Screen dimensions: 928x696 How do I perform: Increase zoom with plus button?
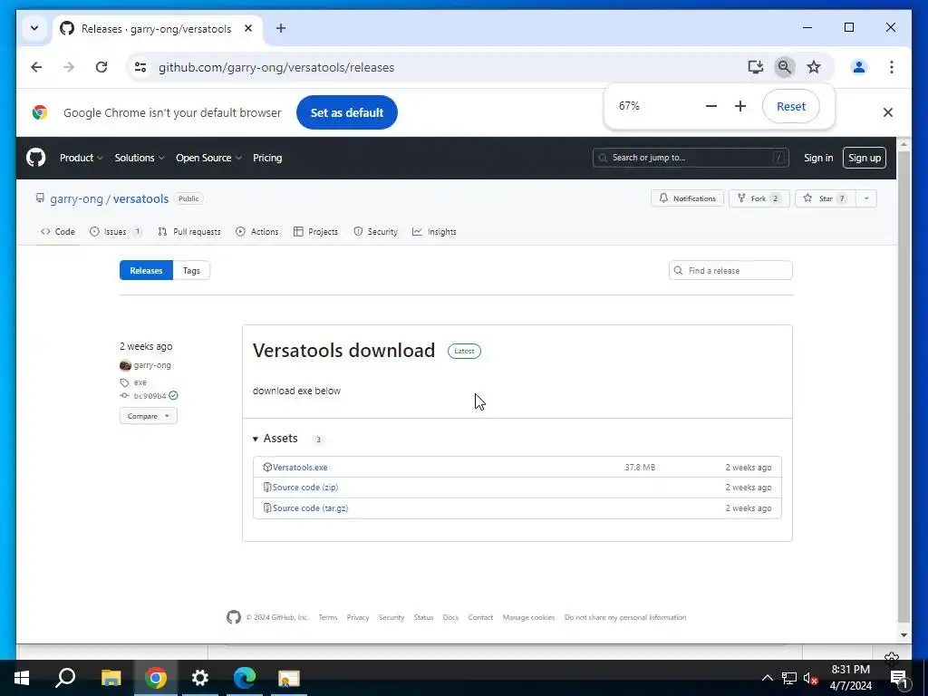pos(740,106)
